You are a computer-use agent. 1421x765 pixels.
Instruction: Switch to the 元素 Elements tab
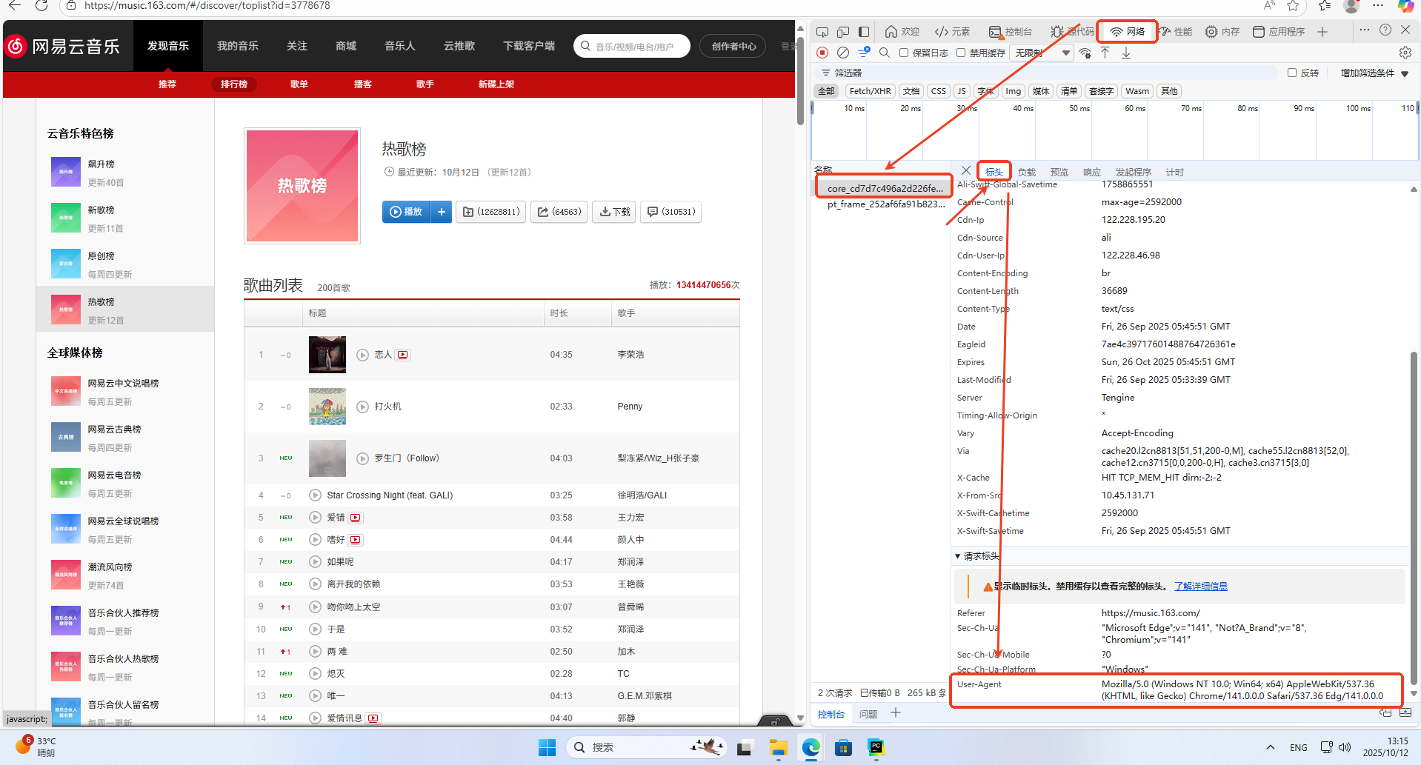tap(952, 32)
